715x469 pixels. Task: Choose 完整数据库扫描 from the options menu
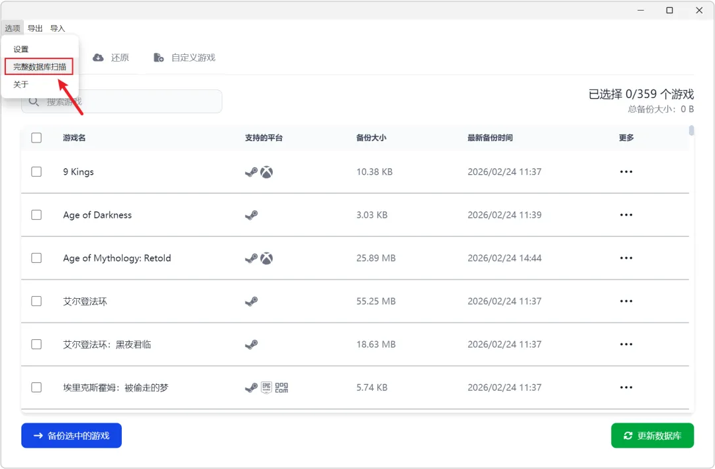(x=40, y=67)
